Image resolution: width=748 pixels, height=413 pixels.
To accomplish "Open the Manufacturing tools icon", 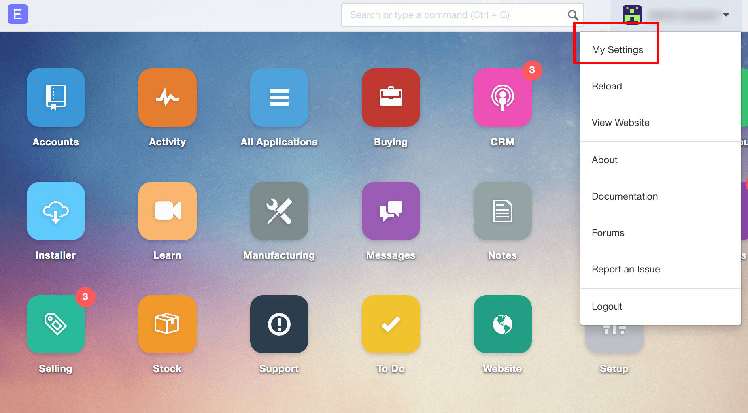I will [x=279, y=211].
